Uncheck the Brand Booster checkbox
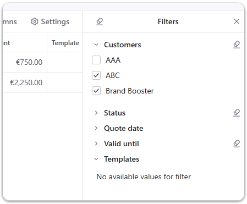 [96, 91]
